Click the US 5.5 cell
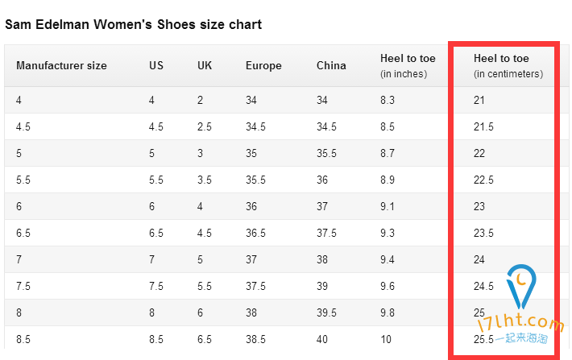This screenshot has width=572, height=360. pos(155,180)
